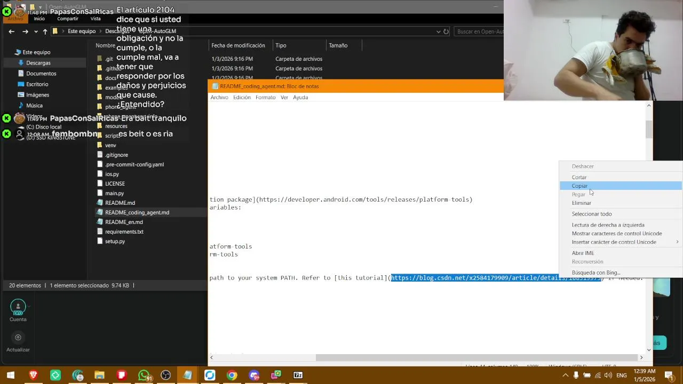Open Notepad's Archivo menu
The width and height of the screenshot is (683, 384).
[219, 97]
